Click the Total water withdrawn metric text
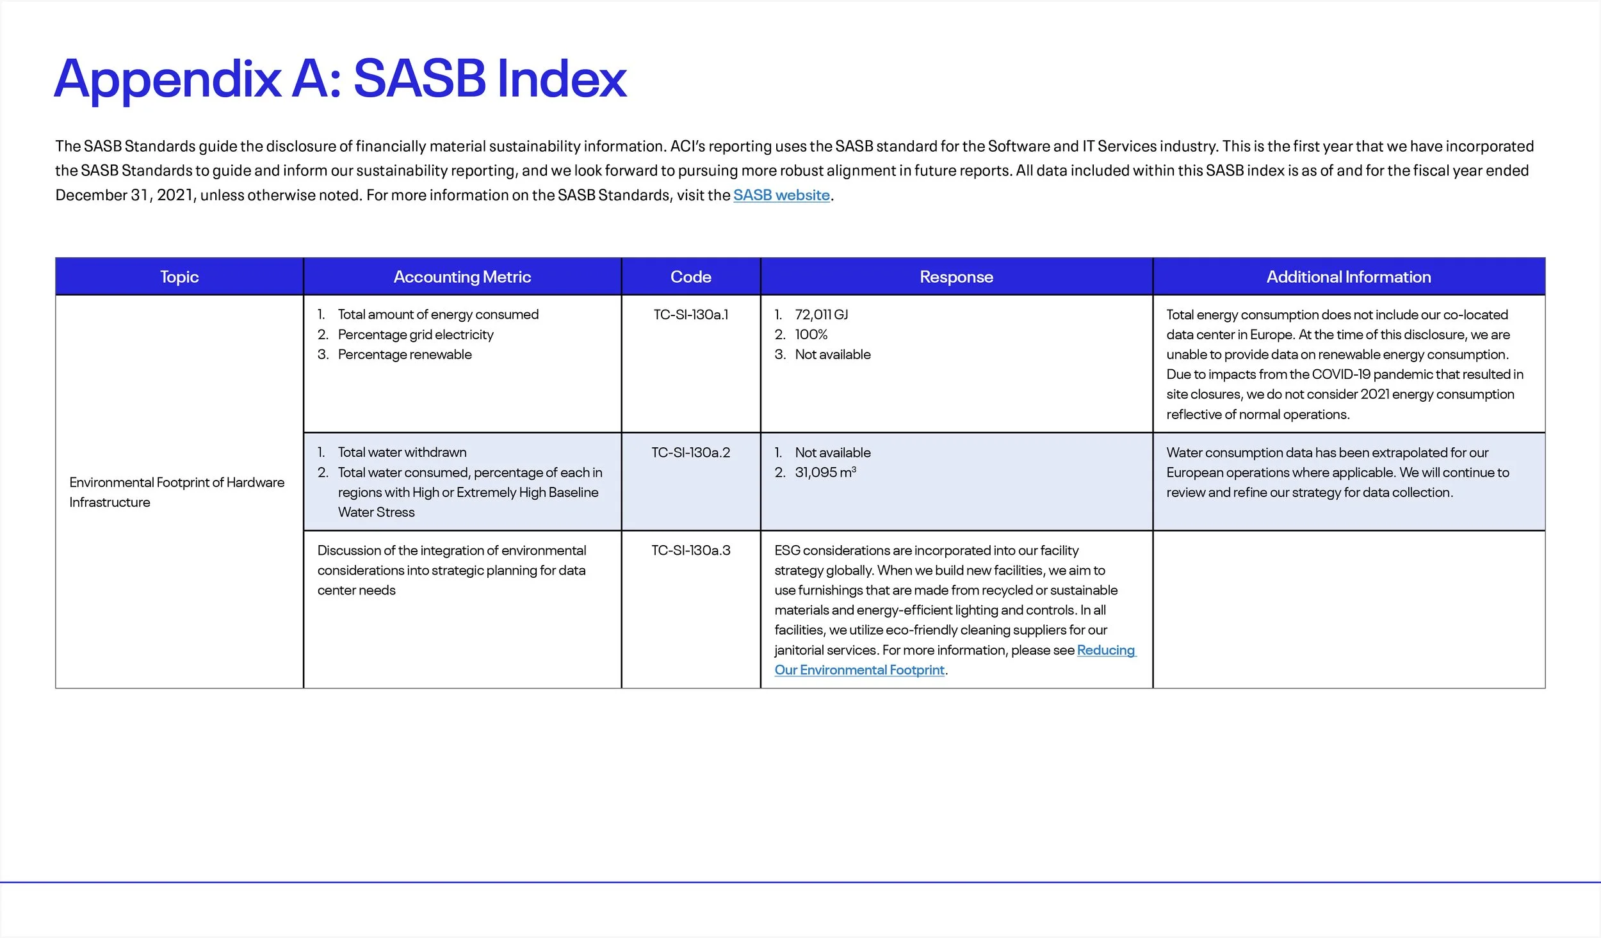Image resolution: width=1601 pixels, height=938 pixels. click(x=402, y=452)
